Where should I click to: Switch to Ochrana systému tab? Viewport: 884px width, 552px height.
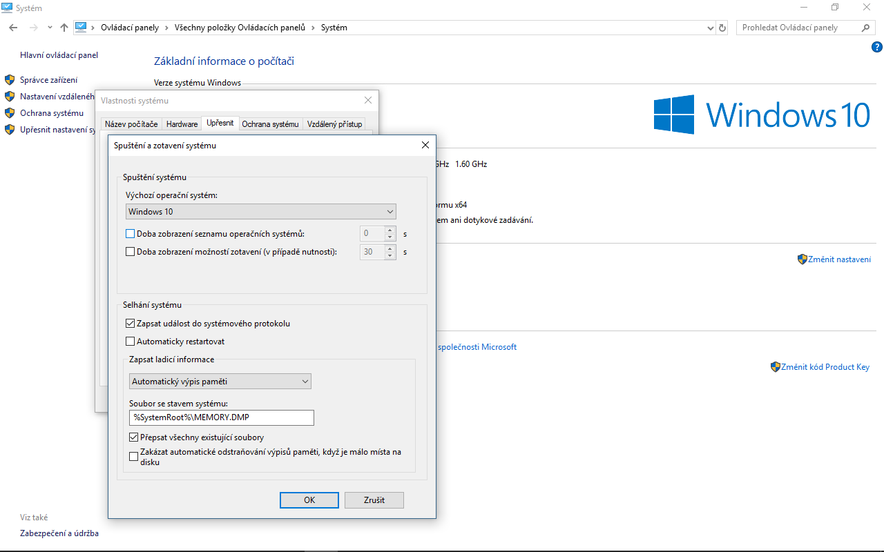(270, 124)
